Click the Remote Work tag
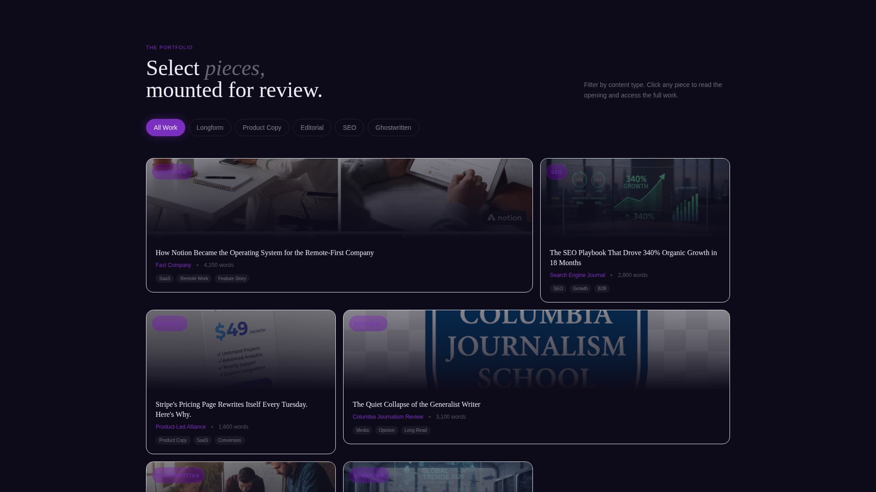This screenshot has width=876, height=492. (194, 279)
